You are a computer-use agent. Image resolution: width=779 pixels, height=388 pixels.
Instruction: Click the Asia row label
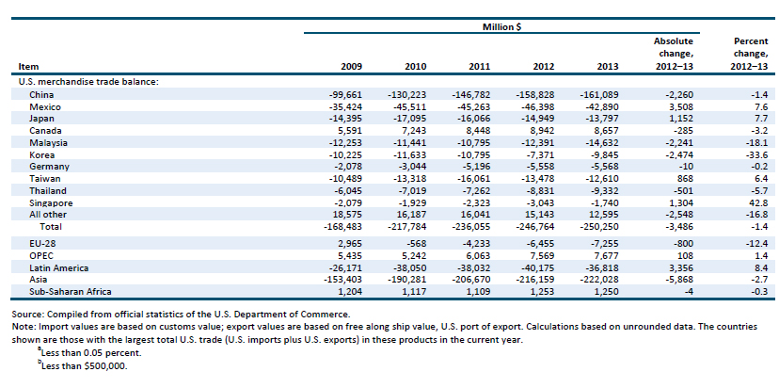[x=39, y=280]
